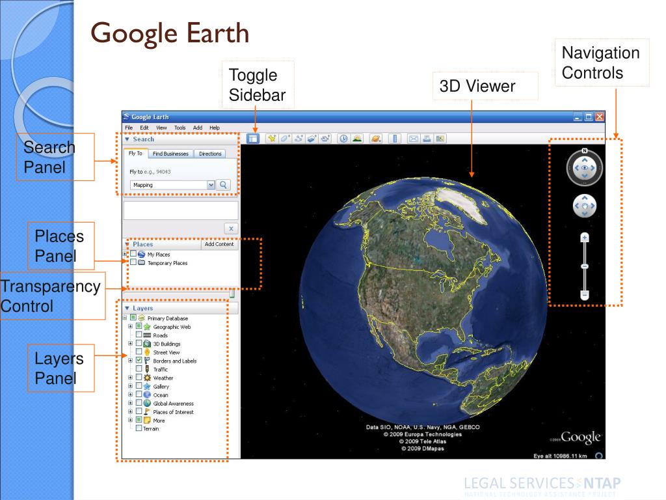The image size is (666, 500).
Task: Check the Terrain checkbox
Action: click(x=139, y=428)
